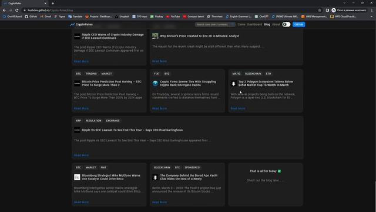The width and height of the screenshot is (376, 212).
Task: Click the blue GitHub button
Action: (298, 25)
